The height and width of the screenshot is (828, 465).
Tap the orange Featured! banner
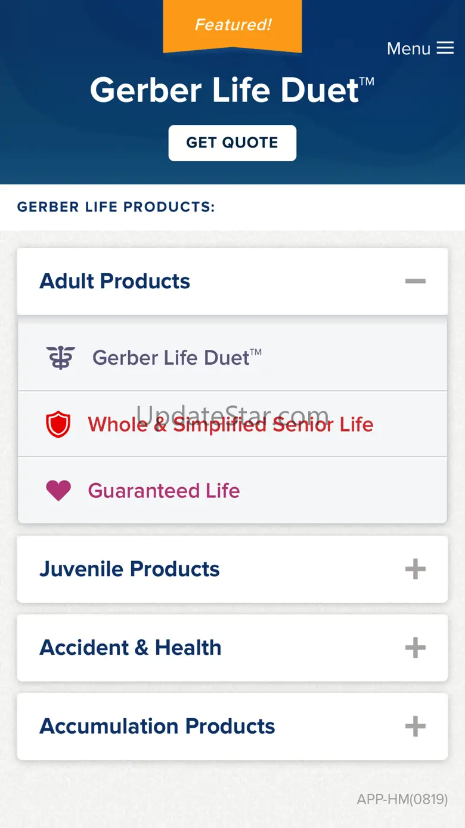[x=232, y=25]
